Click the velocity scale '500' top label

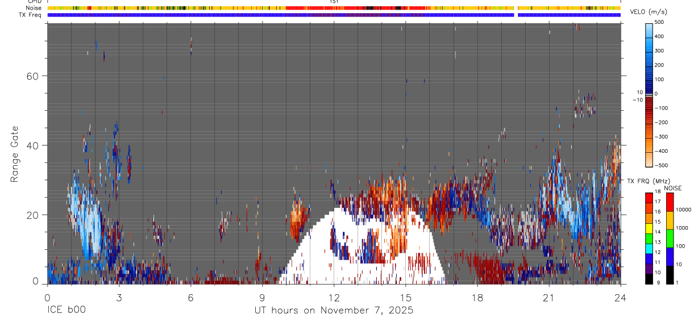(659, 23)
